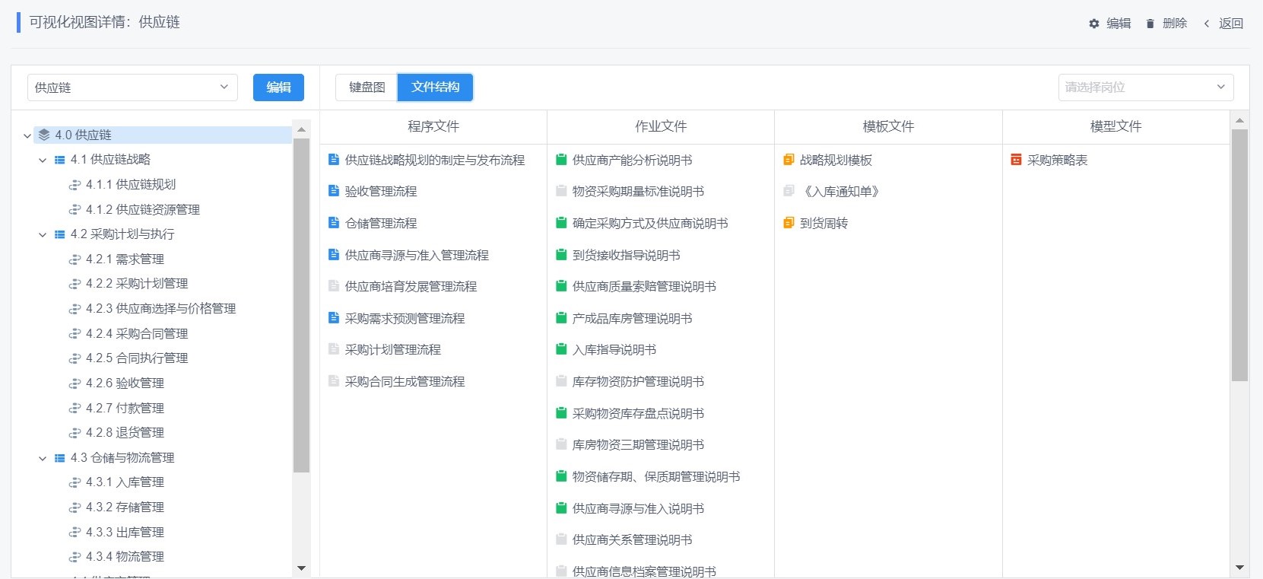This screenshot has width=1263, height=579.
Task: Click red model icon of 采购策略表
Action: [1016, 160]
